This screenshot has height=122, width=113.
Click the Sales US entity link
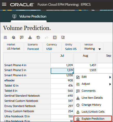coord(71,49)
